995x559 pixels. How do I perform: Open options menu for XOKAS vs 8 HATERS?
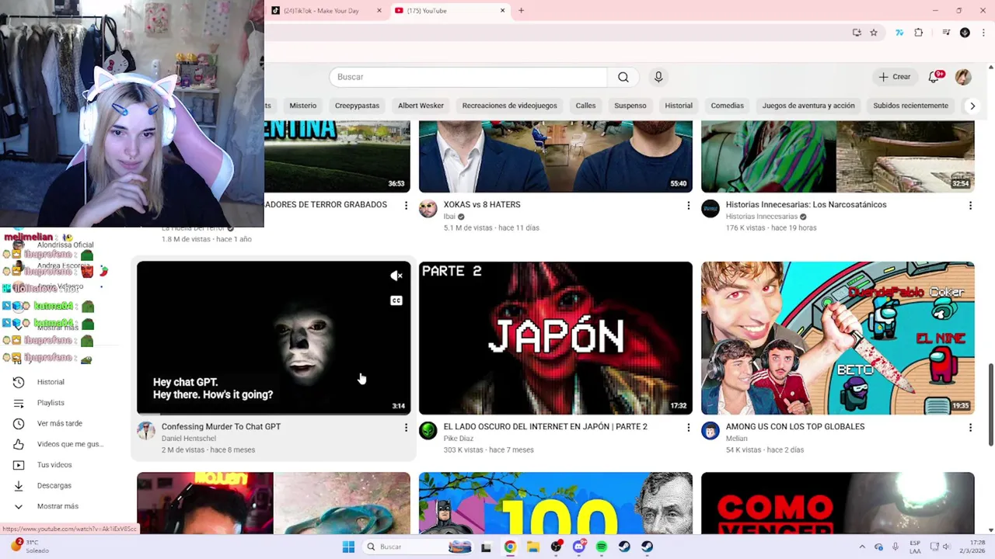(x=688, y=206)
